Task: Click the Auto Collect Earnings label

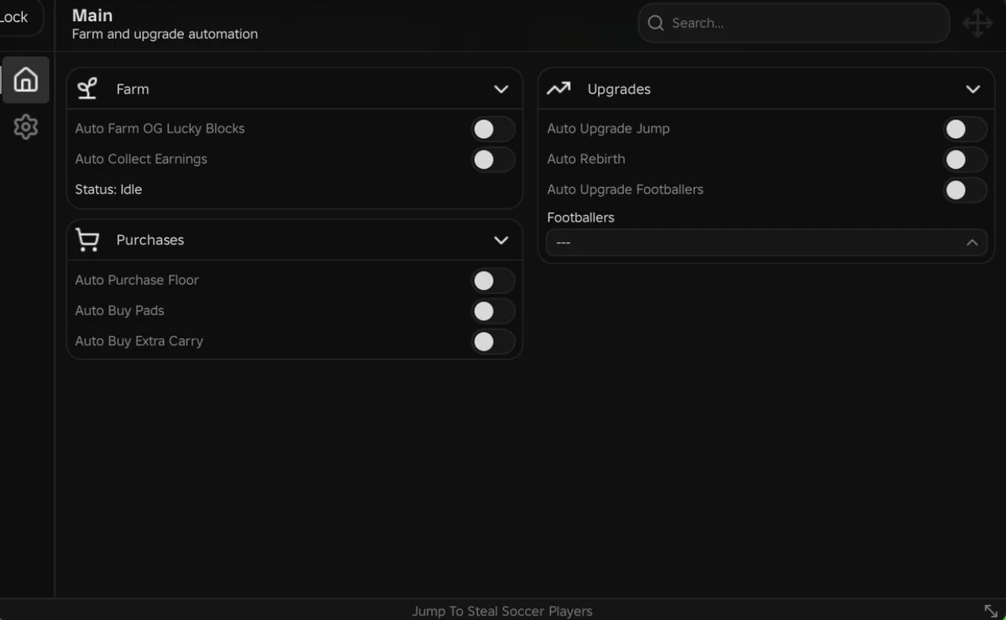Action: (x=141, y=159)
